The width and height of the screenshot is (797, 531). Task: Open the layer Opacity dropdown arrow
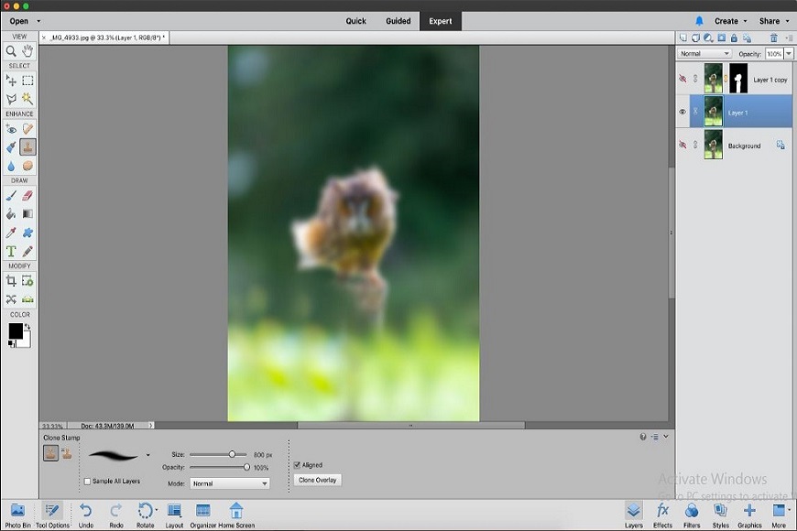pyautogui.click(x=789, y=53)
